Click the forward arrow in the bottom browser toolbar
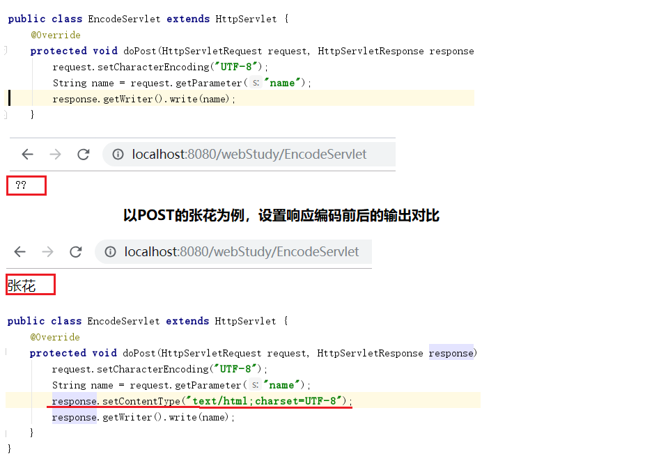The image size is (661, 463). [x=48, y=251]
